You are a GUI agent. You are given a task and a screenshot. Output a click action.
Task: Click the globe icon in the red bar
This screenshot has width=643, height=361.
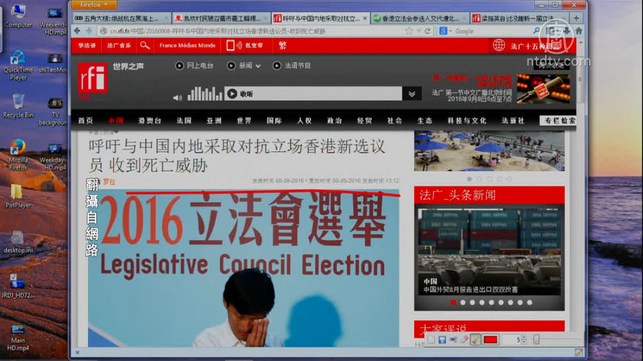pos(499,45)
